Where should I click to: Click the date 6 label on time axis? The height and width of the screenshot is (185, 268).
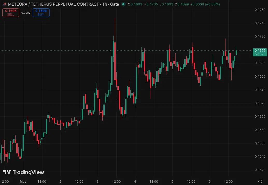[x=209, y=182]
